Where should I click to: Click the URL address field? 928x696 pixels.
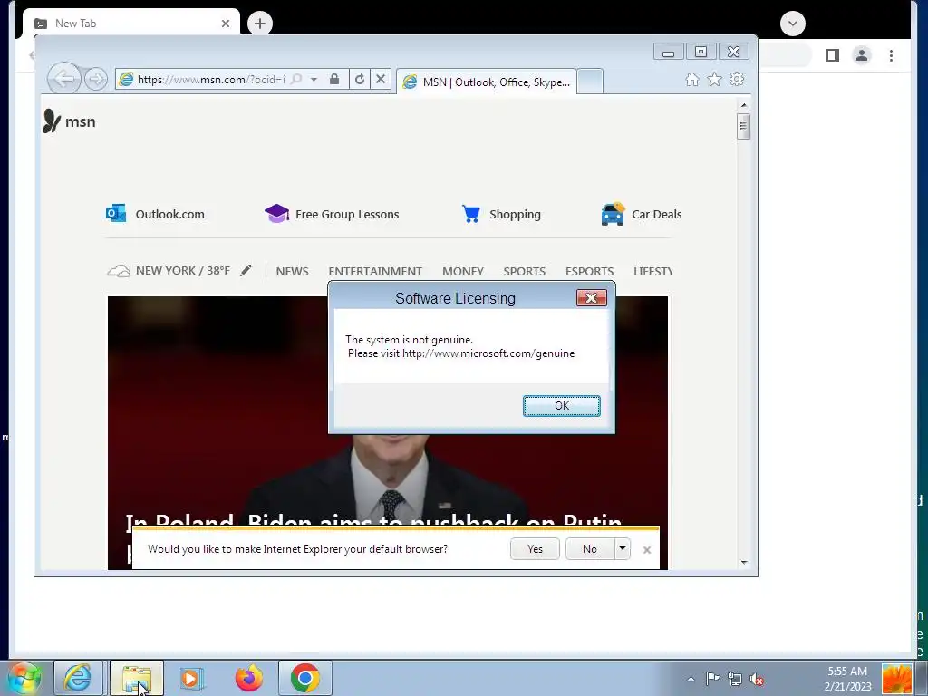[210, 80]
